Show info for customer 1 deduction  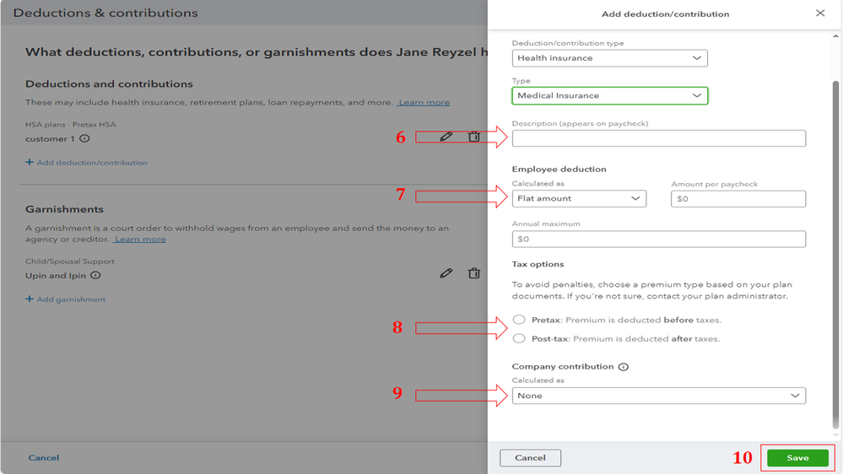84,139
